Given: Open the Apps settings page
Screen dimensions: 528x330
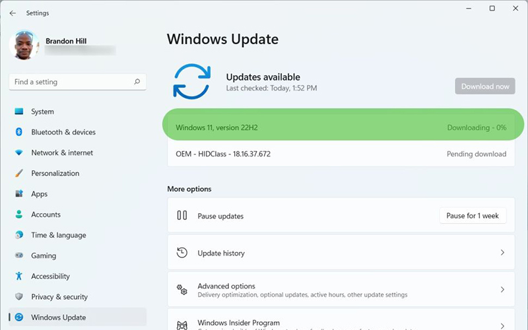Looking at the screenshot, I should click(77, 194).
